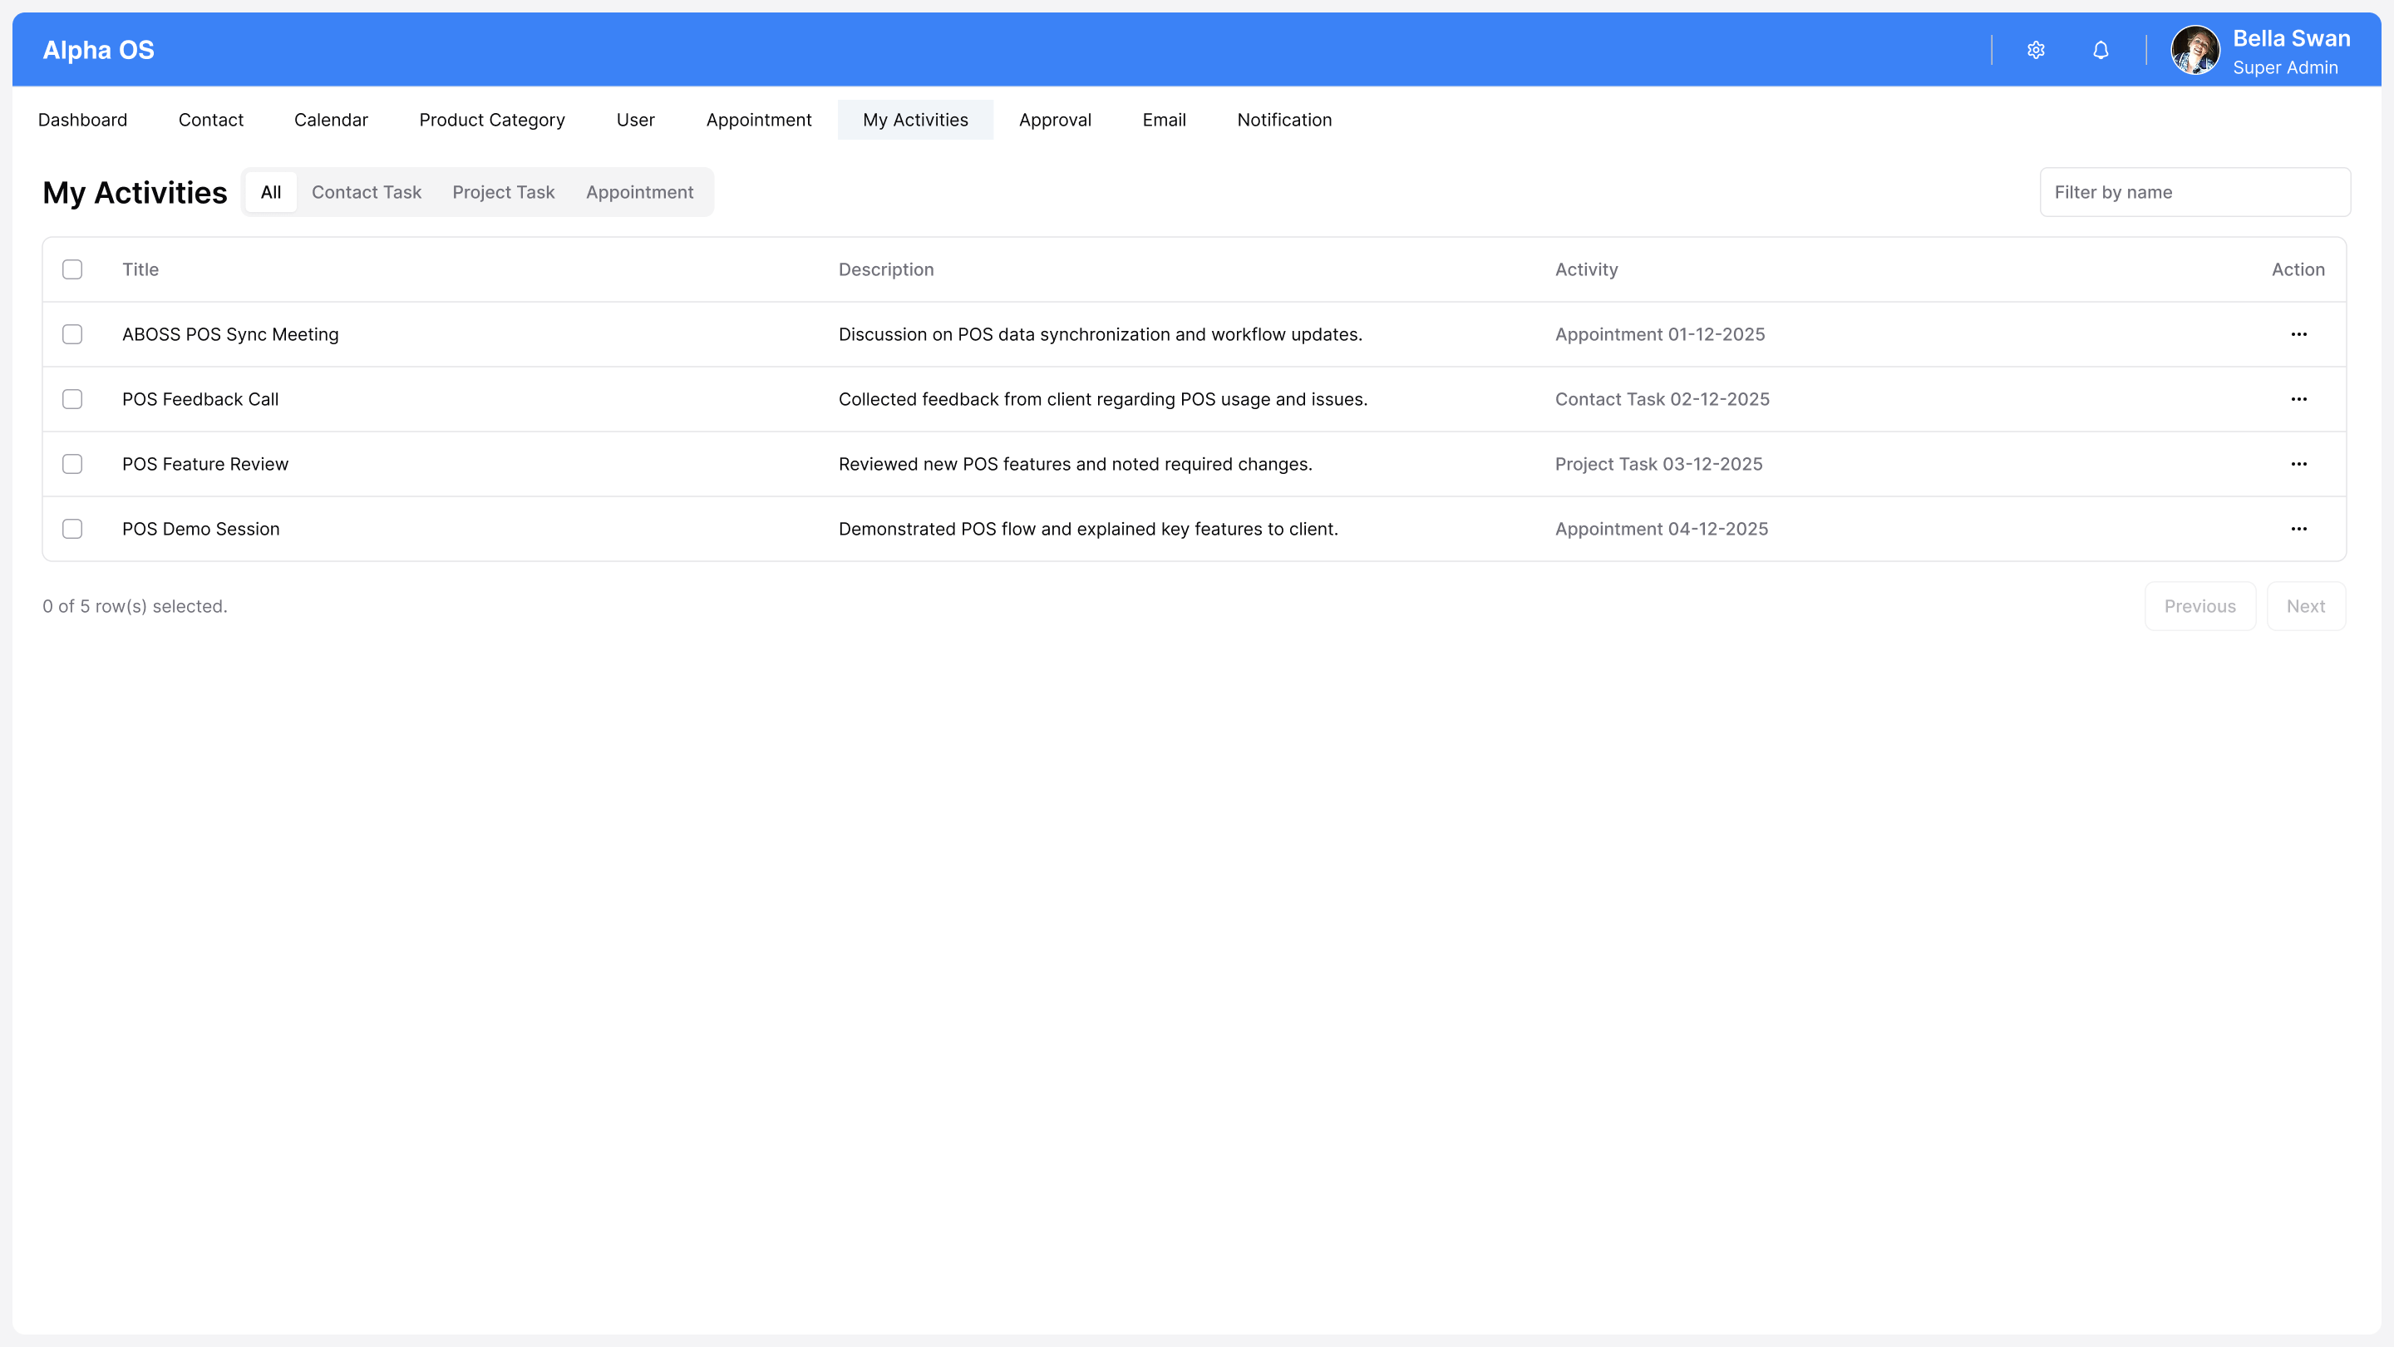Focus the Filter by name field
2394x1347 pixels.
click(2194, 192)
